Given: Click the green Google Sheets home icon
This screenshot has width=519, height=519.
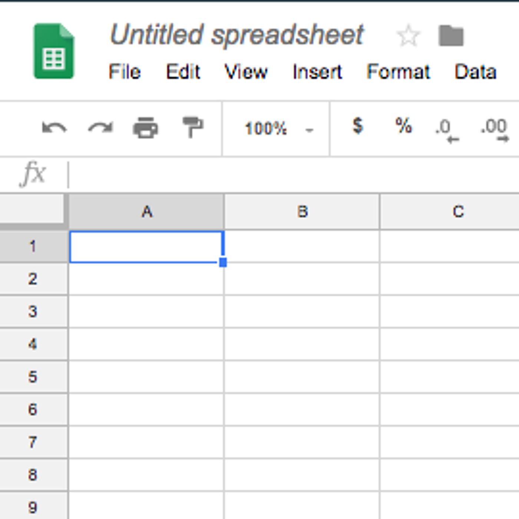Looking at the screenshot, I should pos(54,51).
